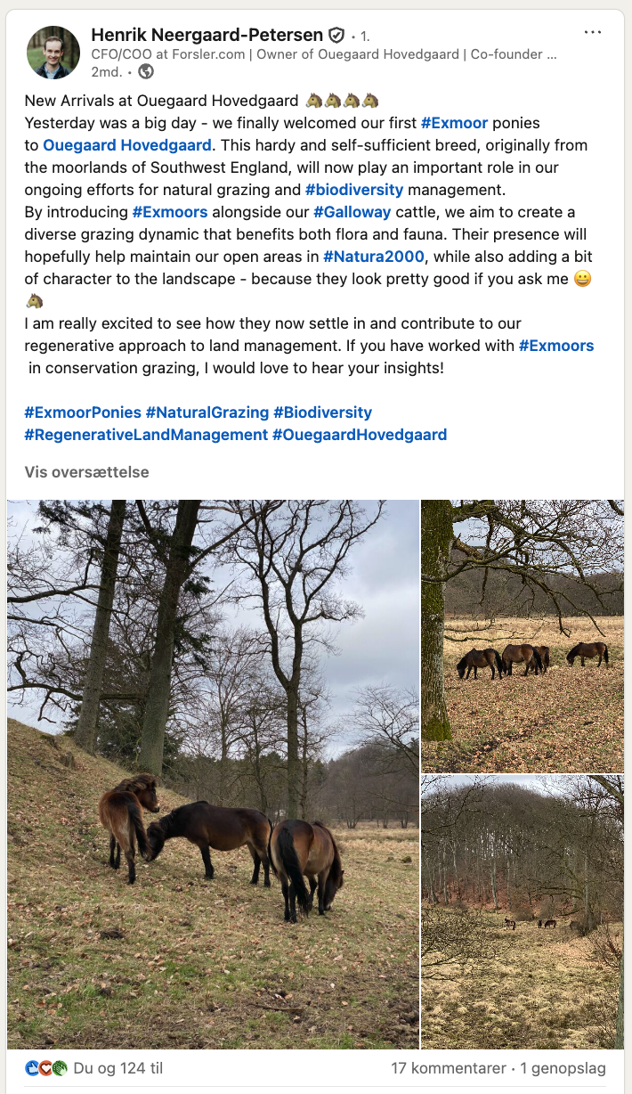The image size is (632, 1094).
Task: Open the large photo of three ponies
Action: (x=214, y=774)
